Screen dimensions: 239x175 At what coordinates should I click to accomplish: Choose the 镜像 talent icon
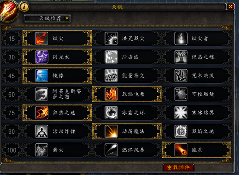click(x=42, y=76)
